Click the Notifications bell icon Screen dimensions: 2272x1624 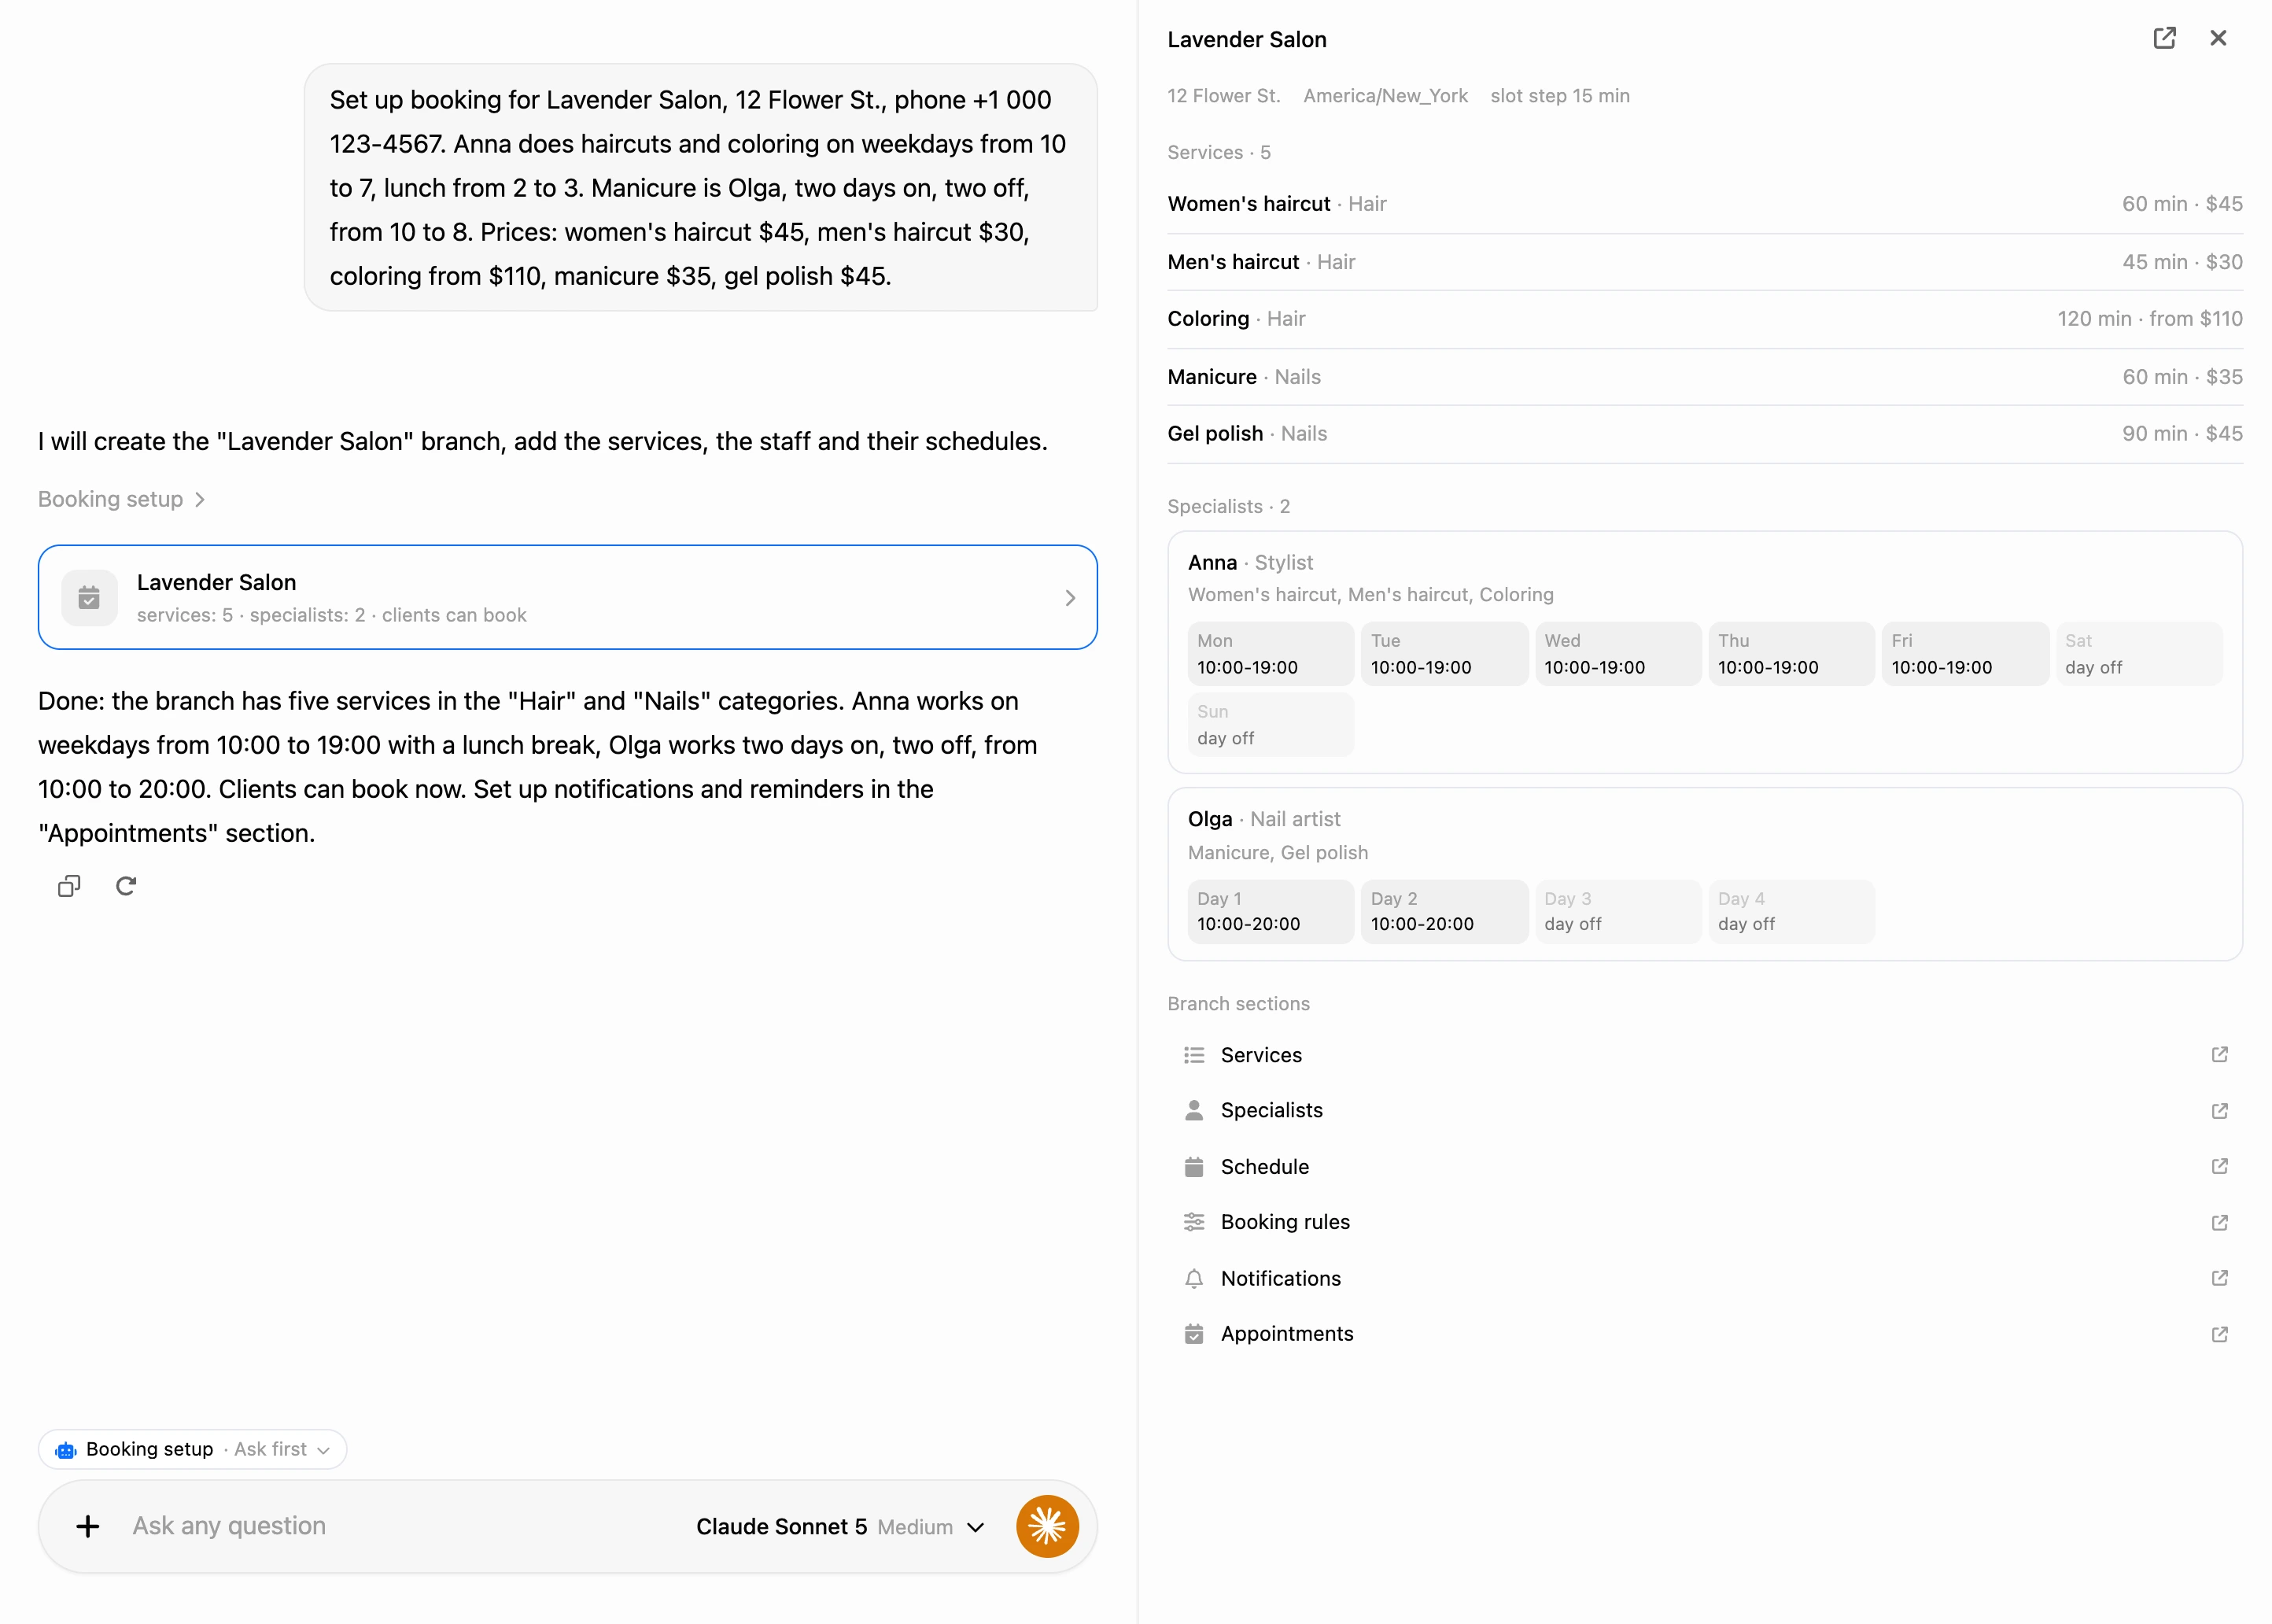coord(1193,1278)
